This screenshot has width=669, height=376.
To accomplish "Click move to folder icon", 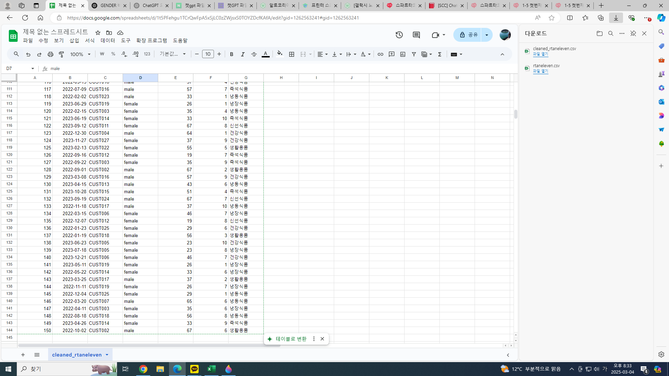I will coord(109,33).
